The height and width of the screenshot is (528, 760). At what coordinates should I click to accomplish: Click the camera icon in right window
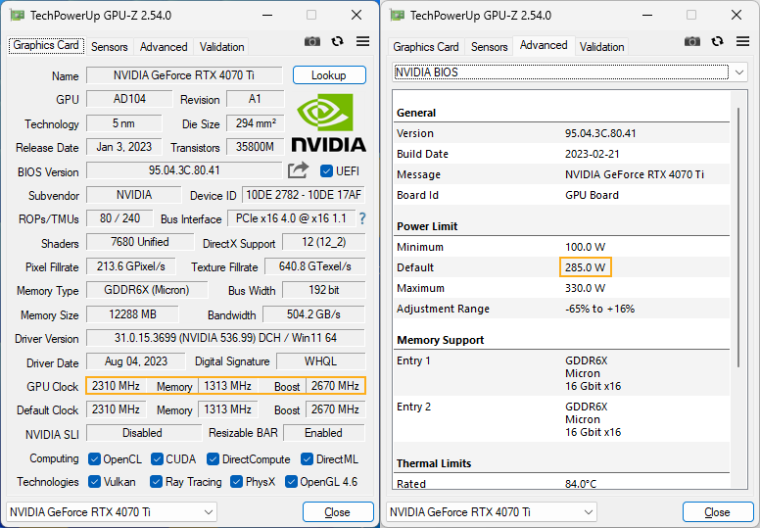(692, 42)
